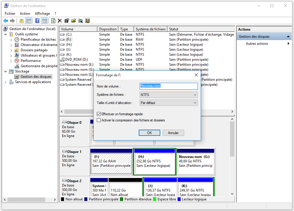Screen dimensions: 294x211
Task: Select the Performance tree icon
Action: [x=17, y=61]
